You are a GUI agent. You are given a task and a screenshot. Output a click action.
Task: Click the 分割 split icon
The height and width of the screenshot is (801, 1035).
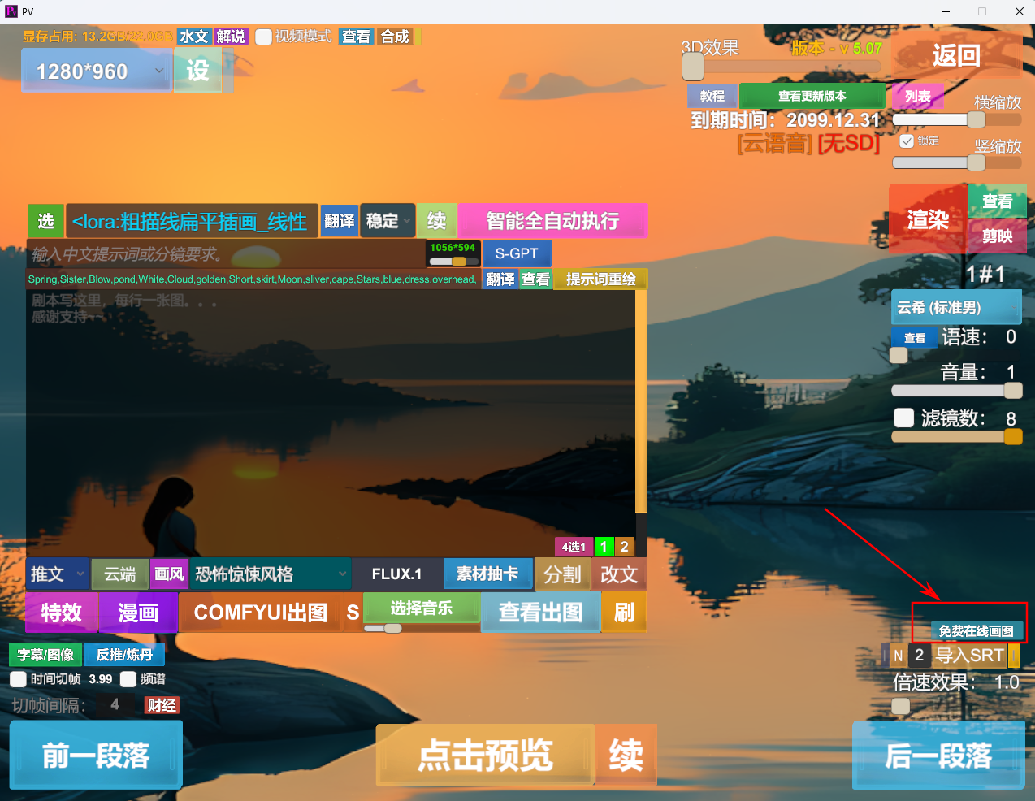pos(562,574)
